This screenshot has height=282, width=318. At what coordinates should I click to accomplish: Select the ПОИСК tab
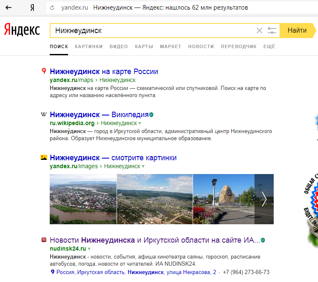[59, 46]
